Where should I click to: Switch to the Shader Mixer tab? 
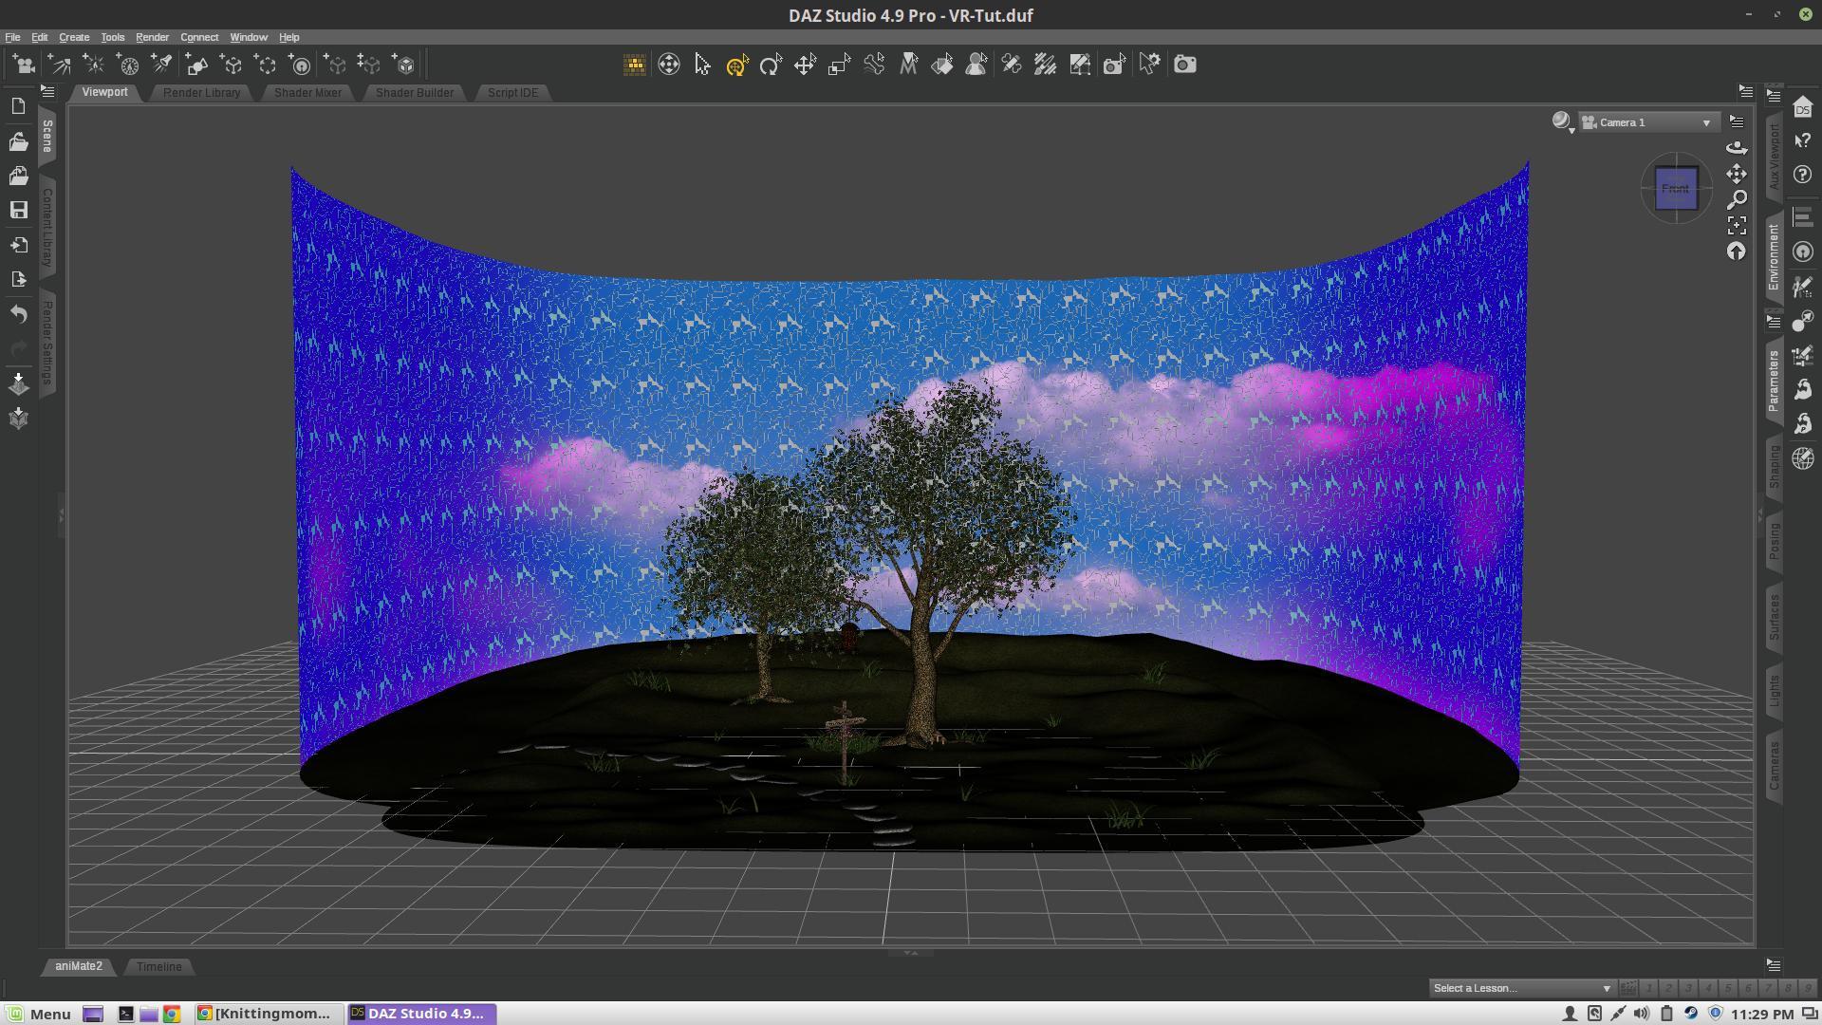click(307, 92)
